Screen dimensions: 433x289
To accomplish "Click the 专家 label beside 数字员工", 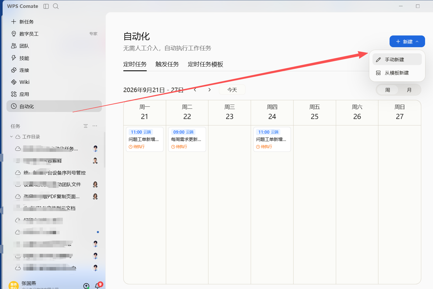I will (93, 34).
